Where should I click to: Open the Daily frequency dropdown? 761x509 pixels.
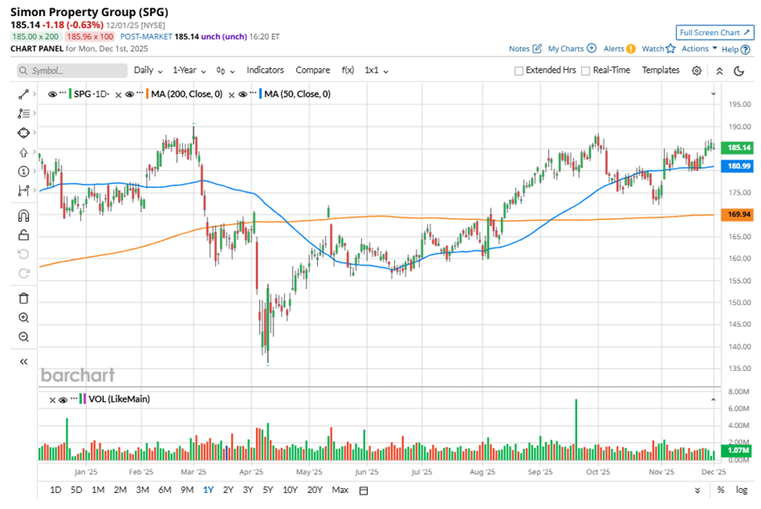coord(148,71)
